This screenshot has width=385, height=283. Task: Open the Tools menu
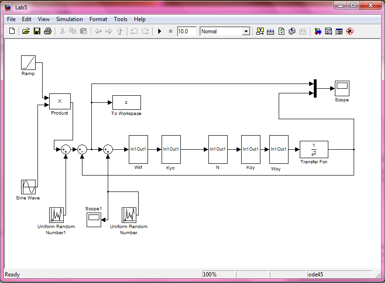click(x=120, y=19)
